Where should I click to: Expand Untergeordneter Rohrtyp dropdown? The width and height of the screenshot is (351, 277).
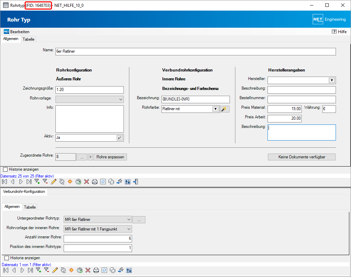pos(129,220)
